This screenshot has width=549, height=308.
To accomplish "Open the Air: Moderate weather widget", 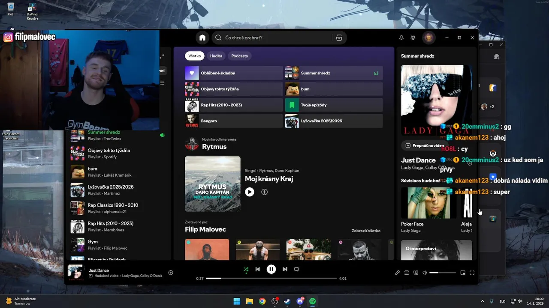I will tap(21, 301).
